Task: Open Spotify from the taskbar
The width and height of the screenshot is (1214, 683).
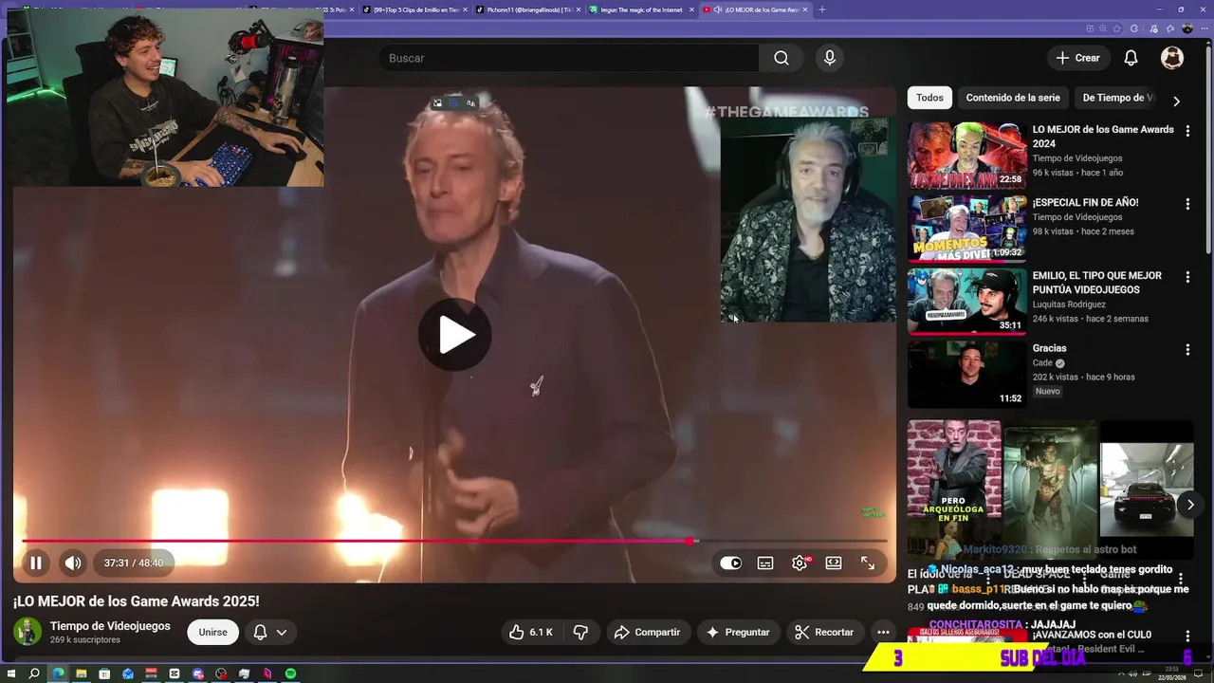Action: click(x=291, y=674)
